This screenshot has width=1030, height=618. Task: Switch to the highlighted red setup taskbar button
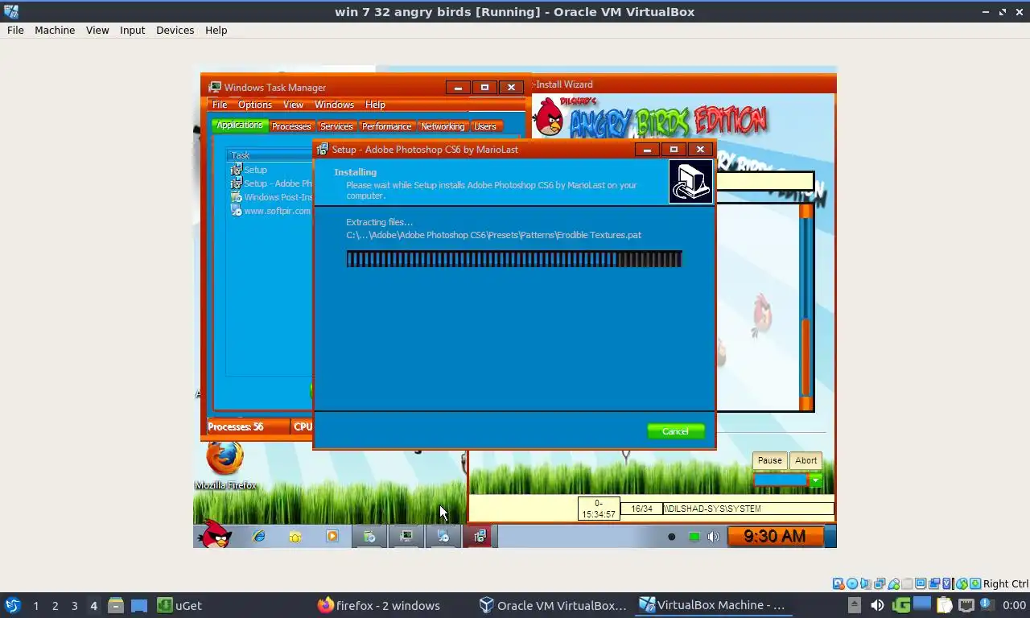(480, 536)
